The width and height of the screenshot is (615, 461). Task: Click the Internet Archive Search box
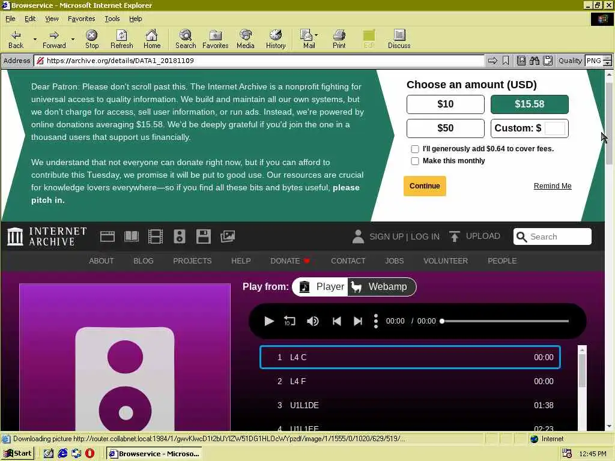pyautogui.click(x=553, y=237)
